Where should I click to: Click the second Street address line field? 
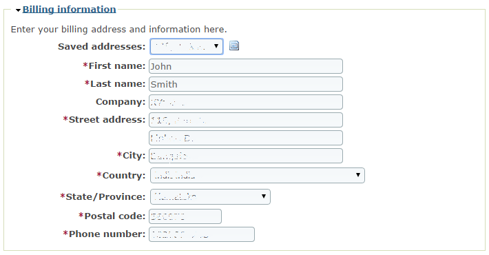click(246, 138)
